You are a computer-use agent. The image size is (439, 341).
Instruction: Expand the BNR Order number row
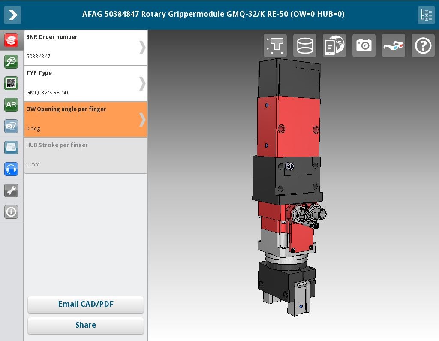click(x=86, y=47)
